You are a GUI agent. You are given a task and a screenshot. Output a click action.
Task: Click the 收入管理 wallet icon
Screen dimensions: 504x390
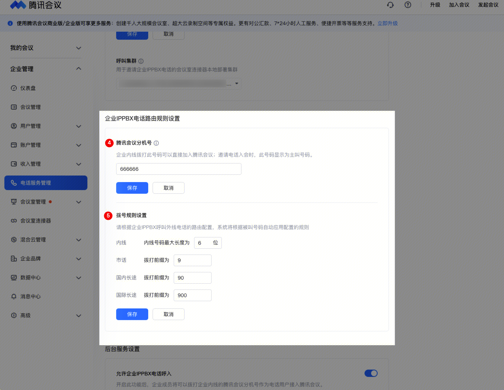[14, 164]
